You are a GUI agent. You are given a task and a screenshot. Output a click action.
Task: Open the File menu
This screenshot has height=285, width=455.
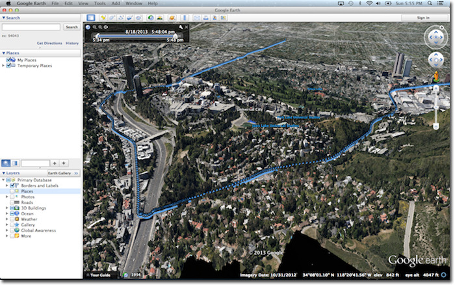click(x=55, y=3)
